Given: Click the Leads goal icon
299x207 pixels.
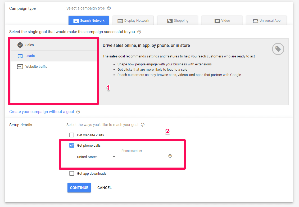Looking at the screenshot, I should pyautogui.click(x=20, y=56).
